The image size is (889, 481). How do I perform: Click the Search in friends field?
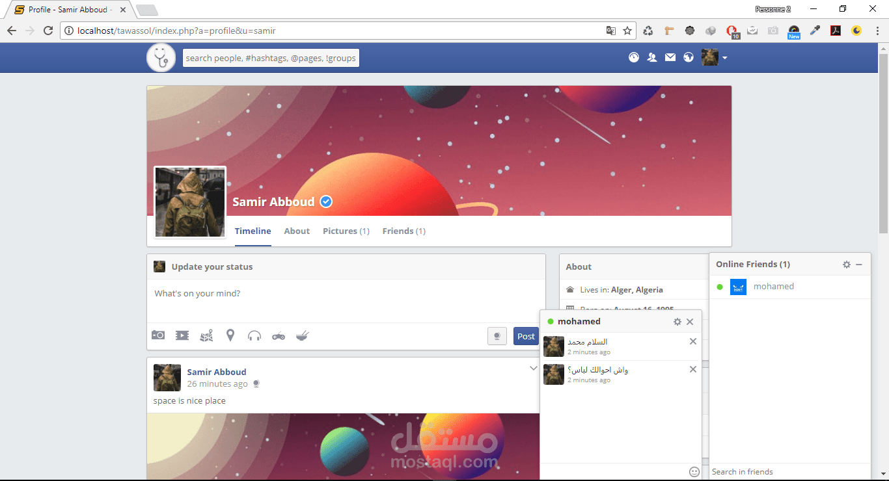[790, 472]
